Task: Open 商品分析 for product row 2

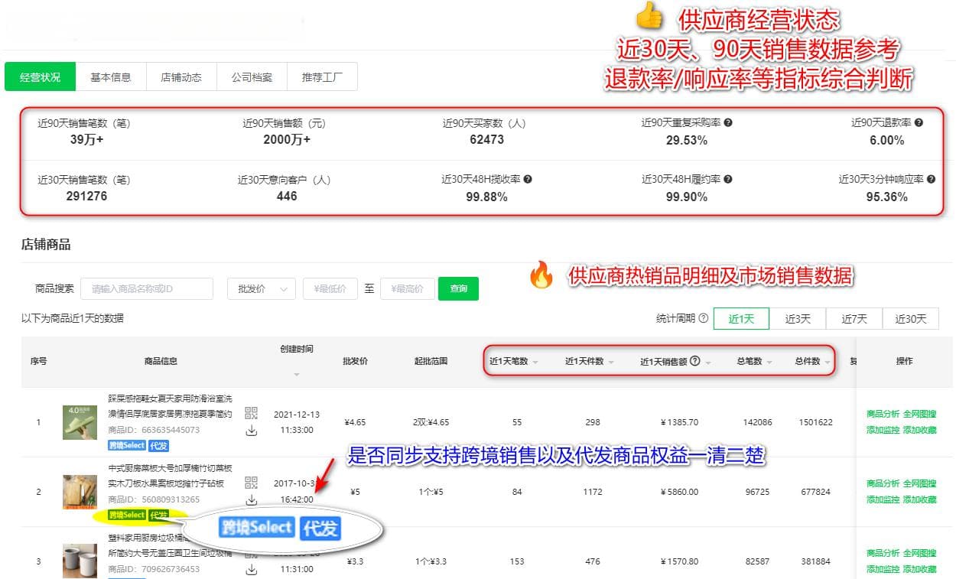Action: (883, 483)
